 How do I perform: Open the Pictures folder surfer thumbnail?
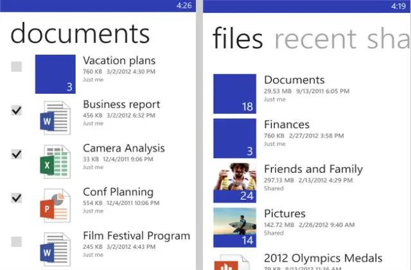coord(234,226)
